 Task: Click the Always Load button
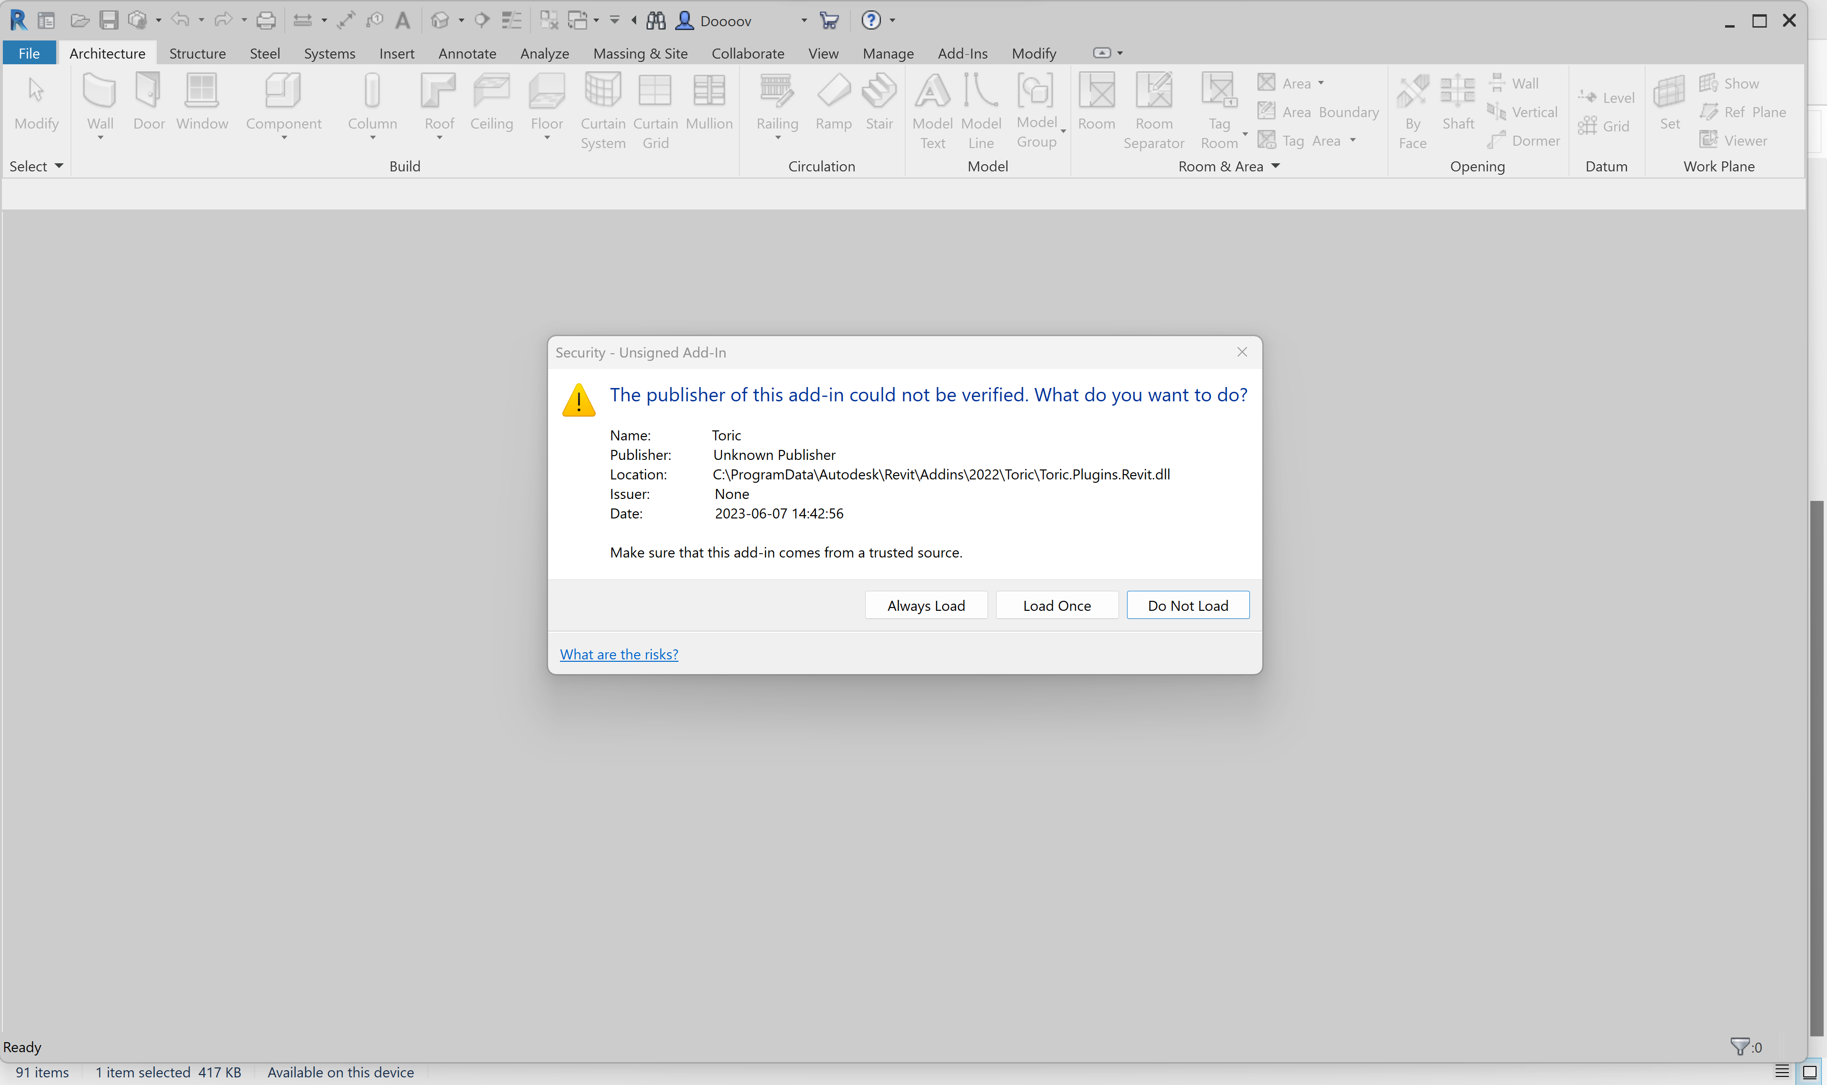point(926,606)
